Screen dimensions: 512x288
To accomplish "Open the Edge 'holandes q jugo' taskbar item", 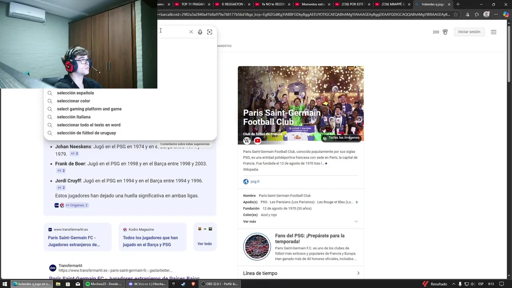I will pos(32,284).
